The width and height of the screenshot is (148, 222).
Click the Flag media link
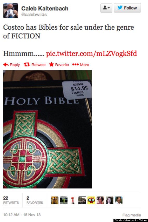[132, 215]
